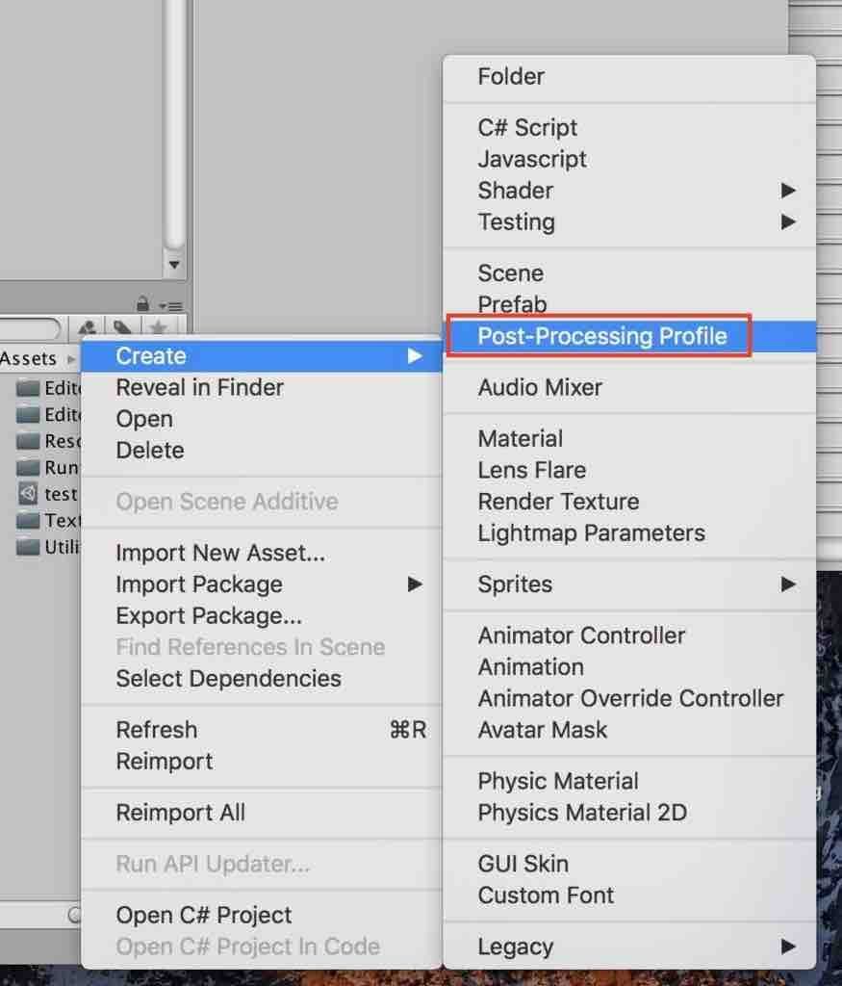Open the panel options menu icon
The height and width of the screenshot is (986, 842).
coord(171,306)
